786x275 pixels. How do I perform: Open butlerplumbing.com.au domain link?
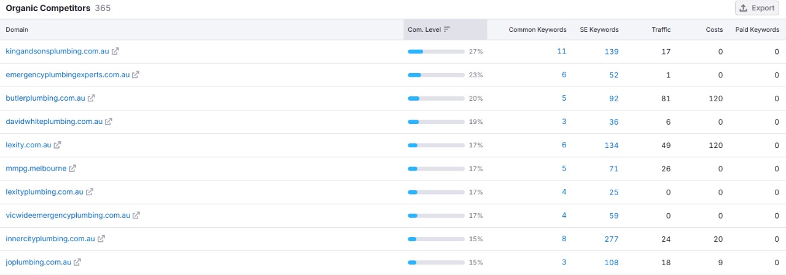(45, 98)
